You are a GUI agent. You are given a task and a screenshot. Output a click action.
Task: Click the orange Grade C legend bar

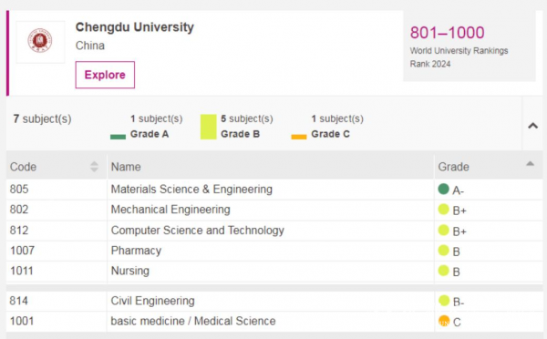click(x=299, y=137)
